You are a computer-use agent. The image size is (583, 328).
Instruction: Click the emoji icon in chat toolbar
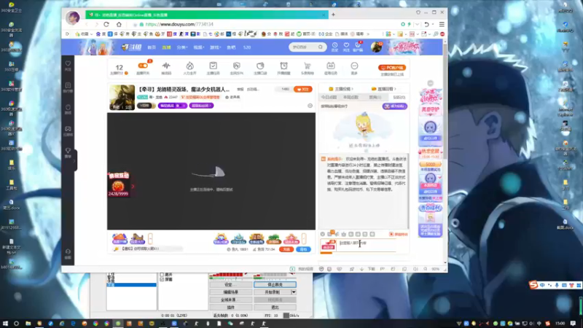[x=322, y=234]
